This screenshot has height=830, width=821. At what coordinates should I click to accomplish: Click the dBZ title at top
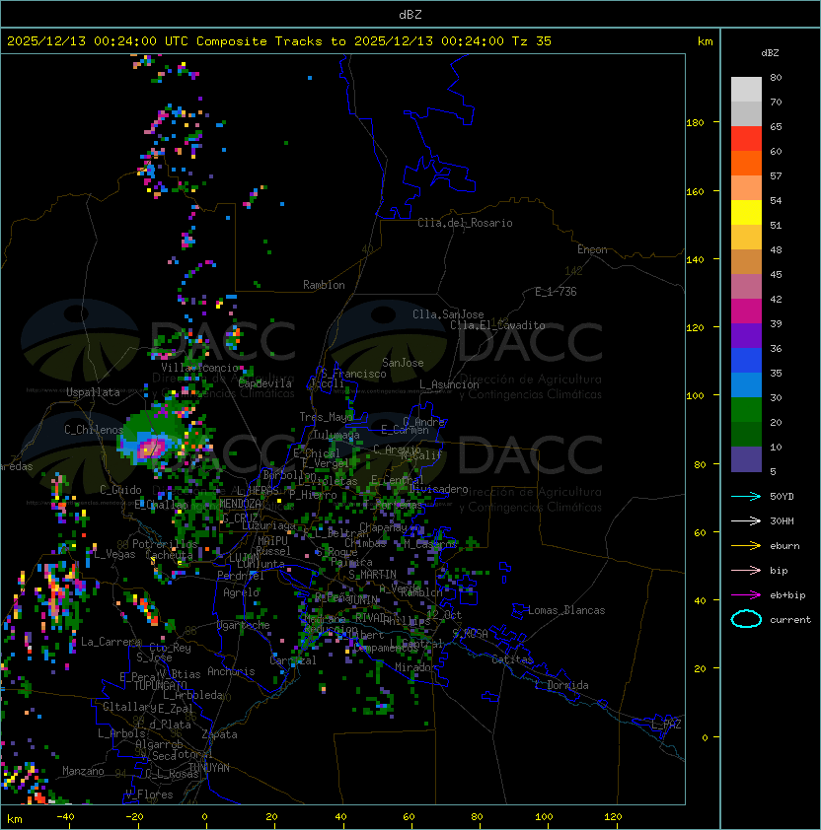tap(410, 14)
